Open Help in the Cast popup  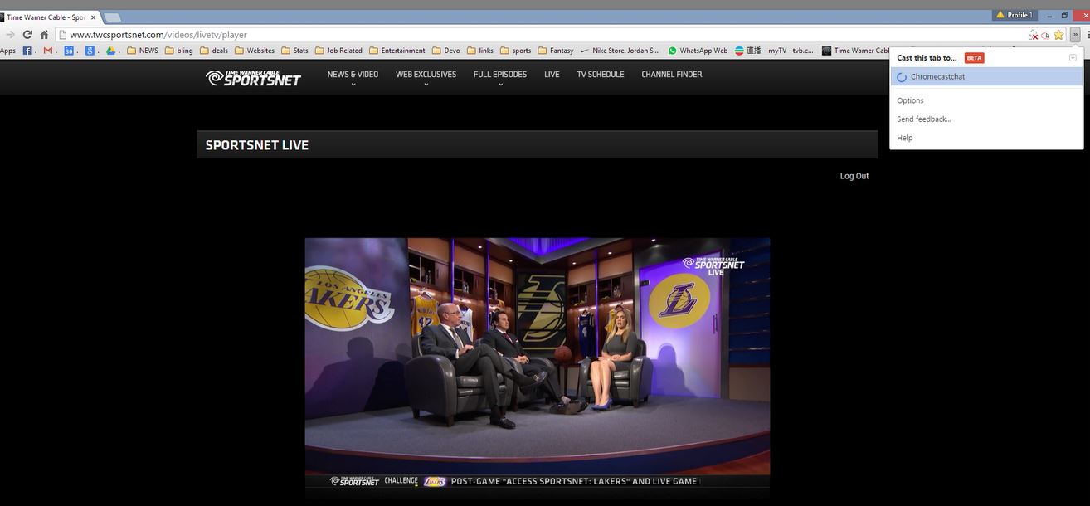904,138
